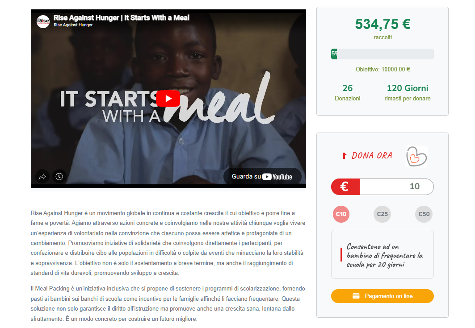Click the 26 Donazioni counter
Screen dimensions: 475x328
(348, 92)
